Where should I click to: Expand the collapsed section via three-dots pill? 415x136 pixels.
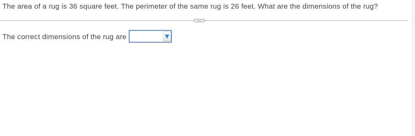[199, 21]
